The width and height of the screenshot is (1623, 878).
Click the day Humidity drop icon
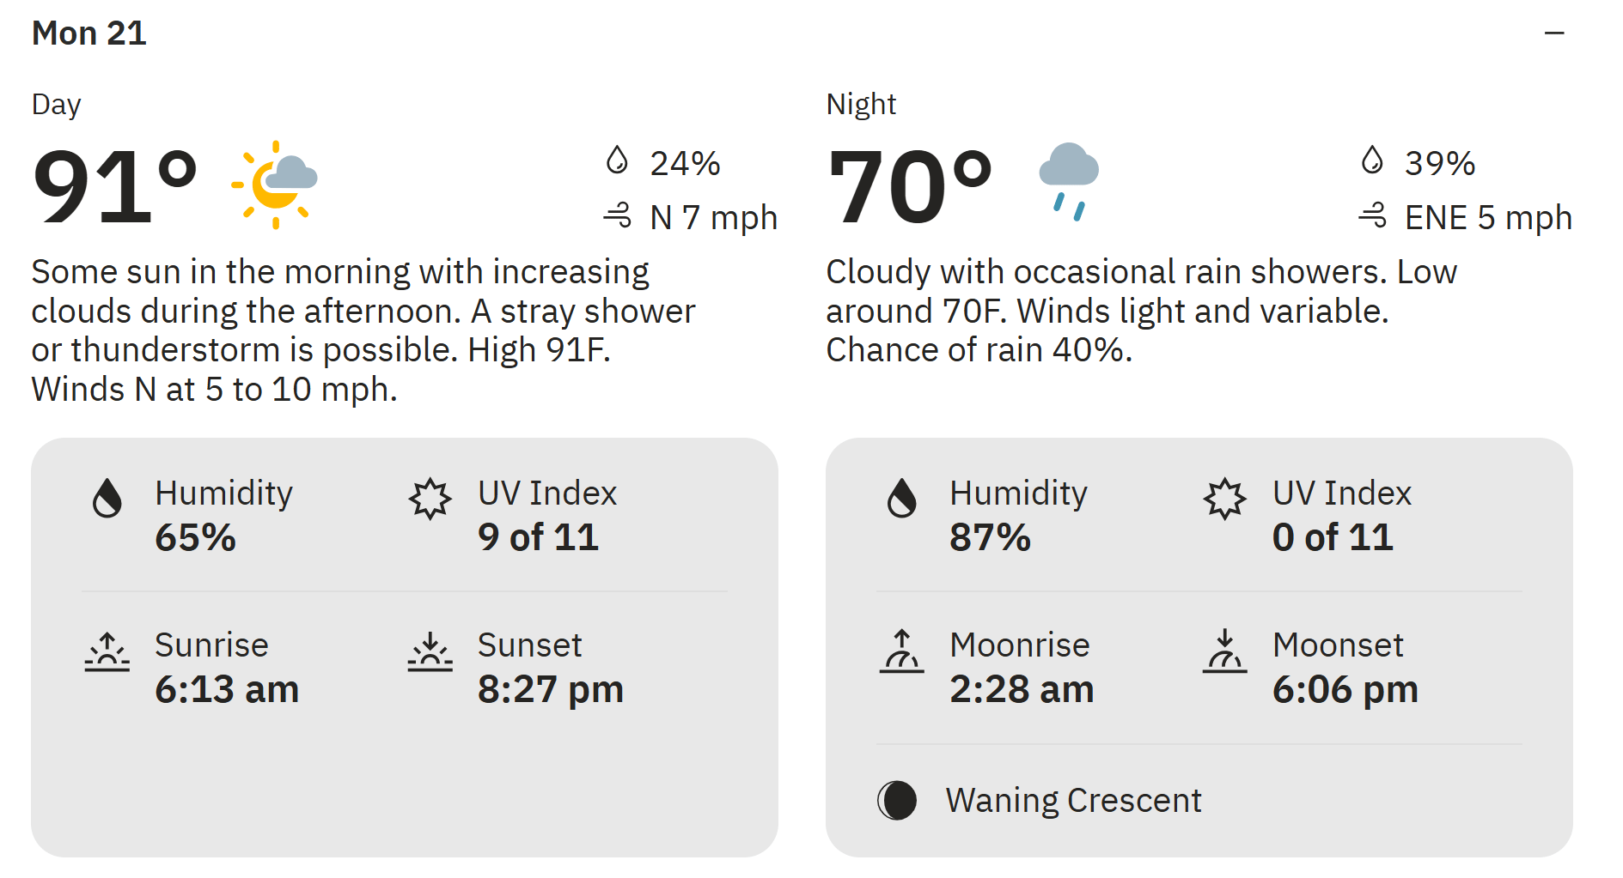click(x=107, y=498)
